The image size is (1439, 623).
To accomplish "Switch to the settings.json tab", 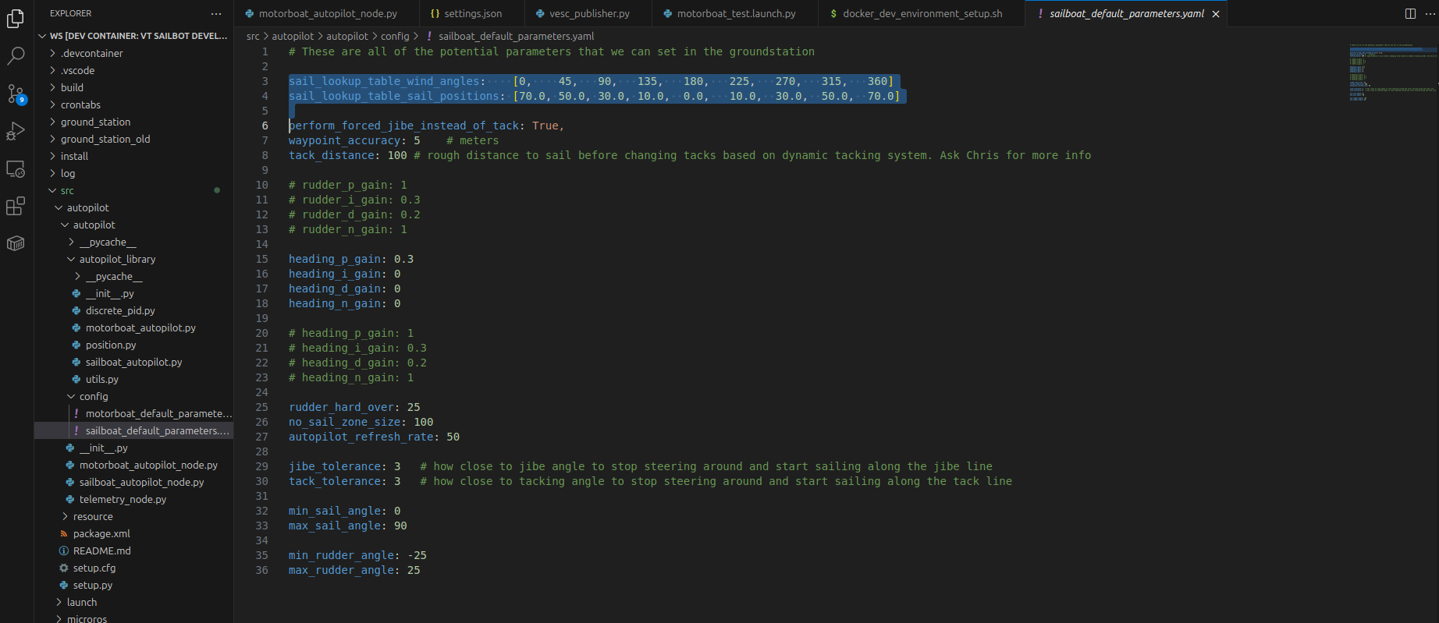I will tap(472, 13).
